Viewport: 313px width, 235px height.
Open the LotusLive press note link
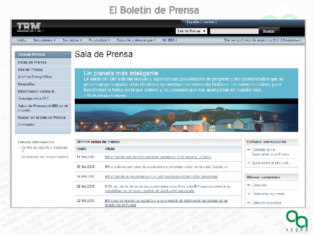(x=166, y=167)
